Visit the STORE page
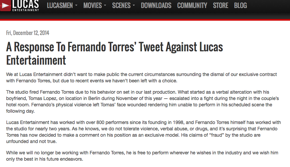 pos(220,6)
